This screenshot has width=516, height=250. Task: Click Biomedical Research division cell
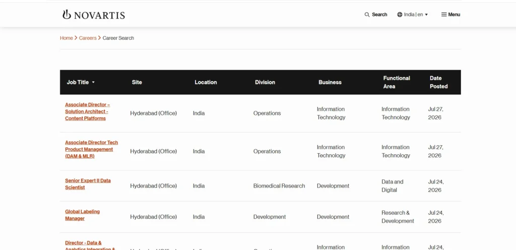pyautogui.click(x=279, y=186)
